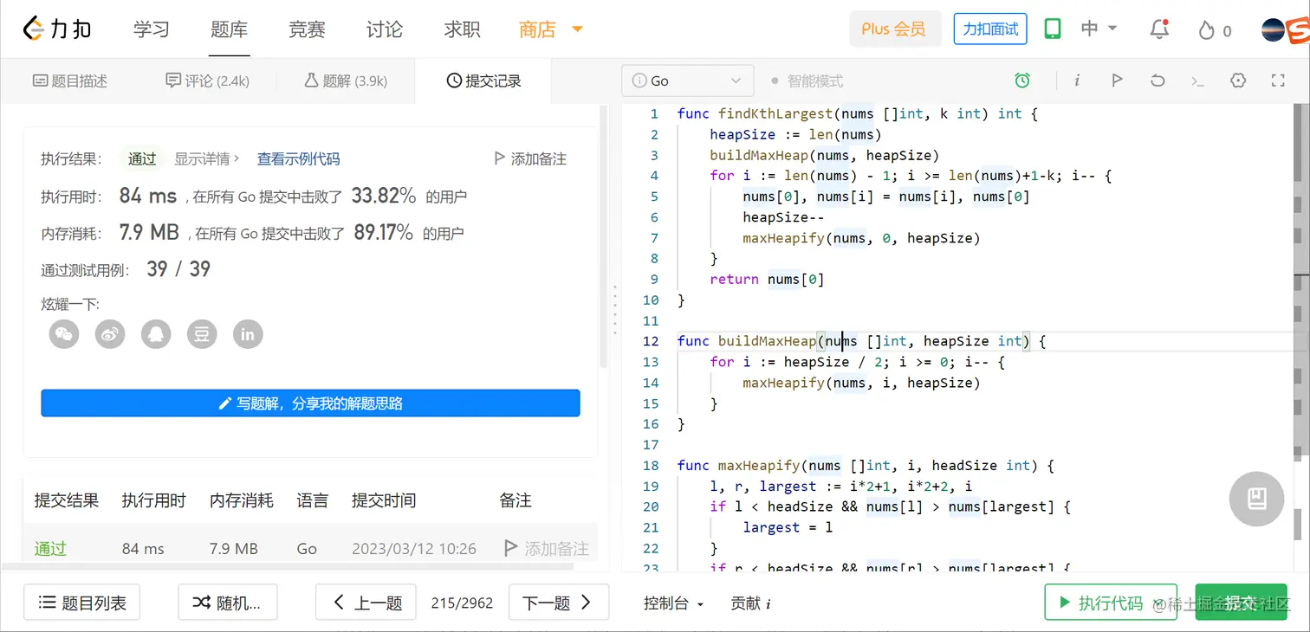Screen dimensions: 1310x632
Task: Go to 下一题 next problem
Action: click(x=559, y=603)
